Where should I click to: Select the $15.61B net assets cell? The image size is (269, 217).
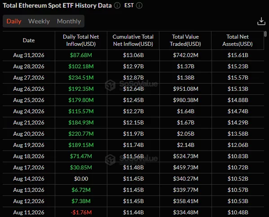pos(238,55)
